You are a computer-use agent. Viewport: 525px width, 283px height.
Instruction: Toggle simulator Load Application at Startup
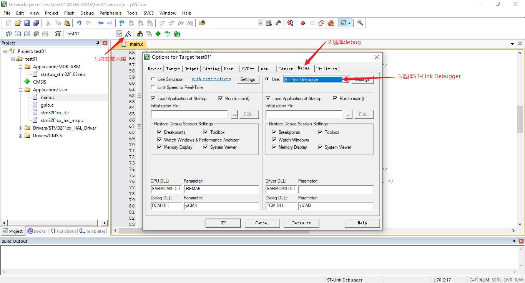[x=153, y=99]
